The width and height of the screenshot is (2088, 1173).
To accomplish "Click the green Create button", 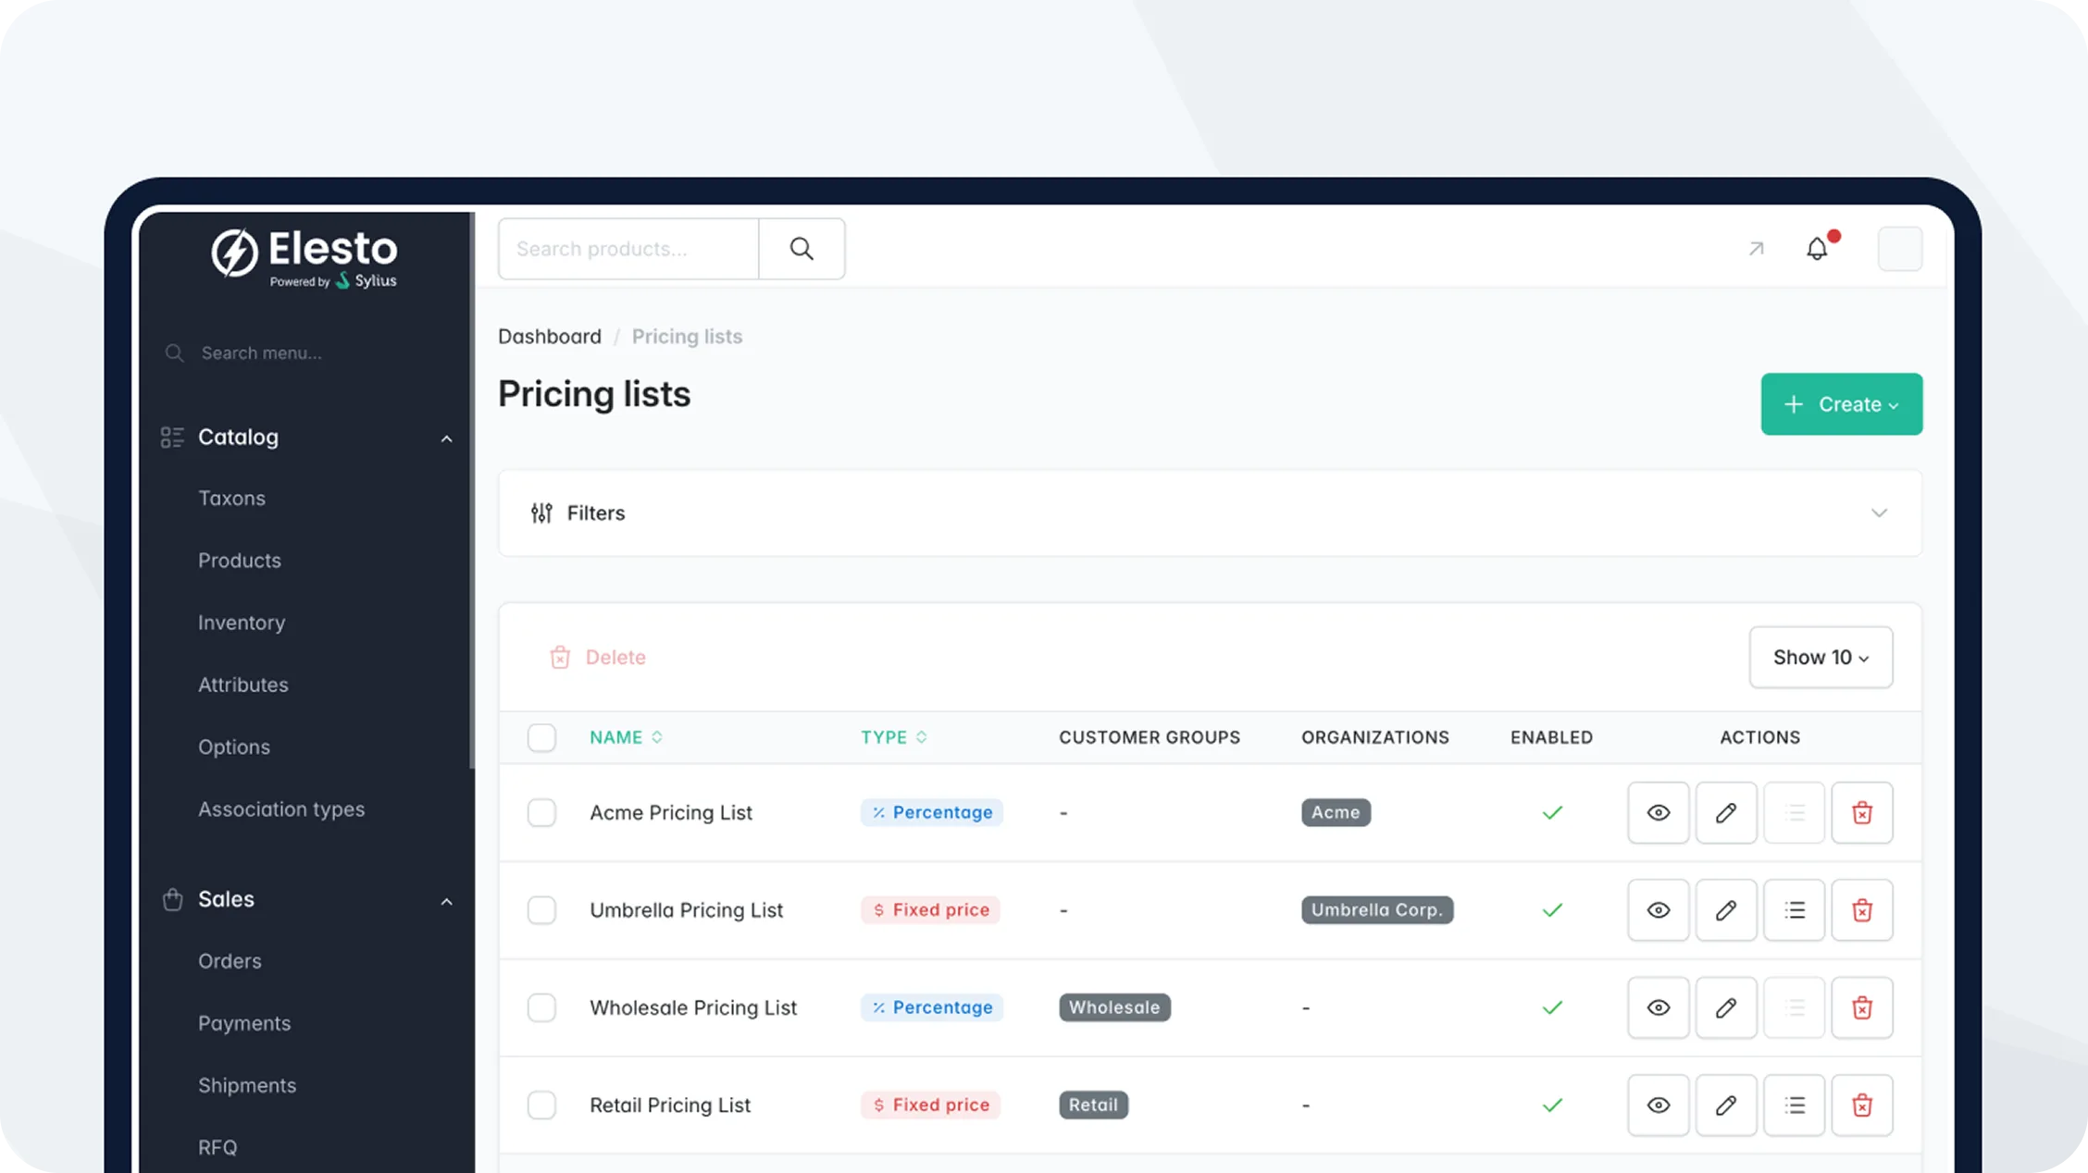I will [1840, 404].
